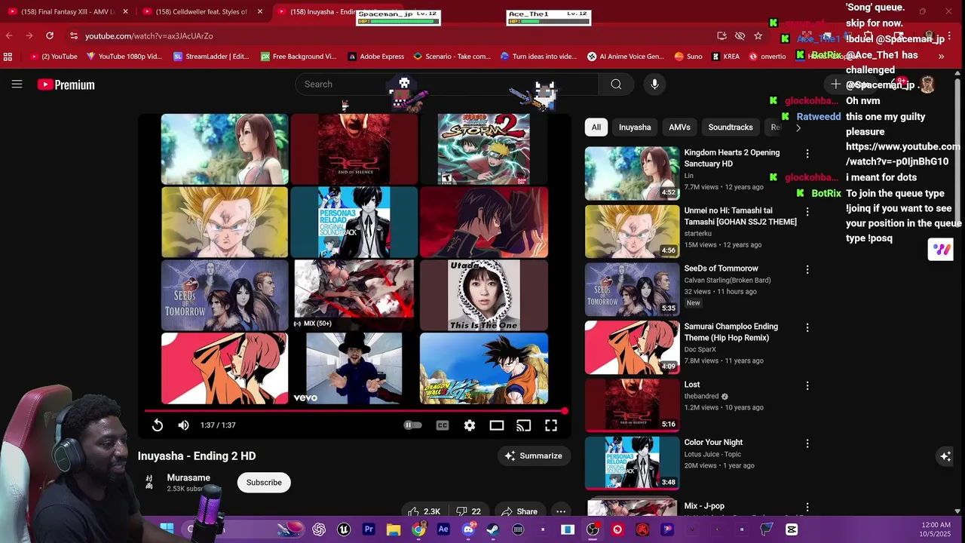Go to YouTube Premium home logo

click(x=66, y=84)
